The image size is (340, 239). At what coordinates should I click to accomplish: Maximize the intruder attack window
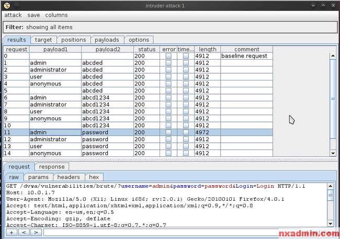click(323, 6)
